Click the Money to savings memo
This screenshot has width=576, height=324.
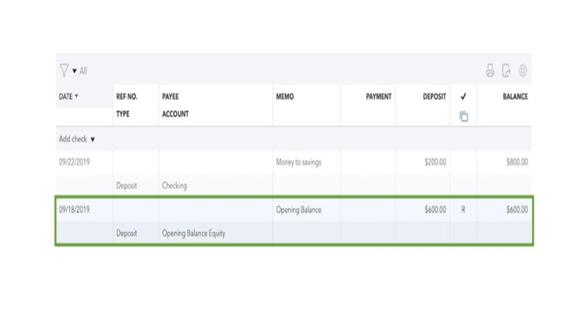pyautogui.click(x=299, y=163)
